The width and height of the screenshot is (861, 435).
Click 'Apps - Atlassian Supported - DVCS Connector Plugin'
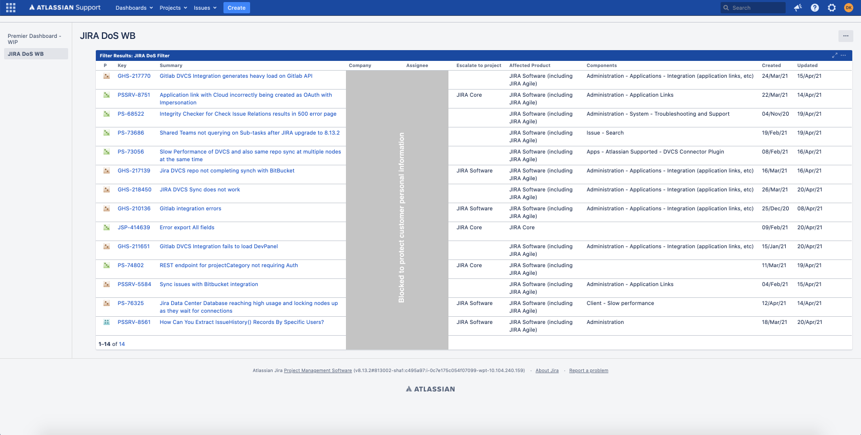pos(655,151)
